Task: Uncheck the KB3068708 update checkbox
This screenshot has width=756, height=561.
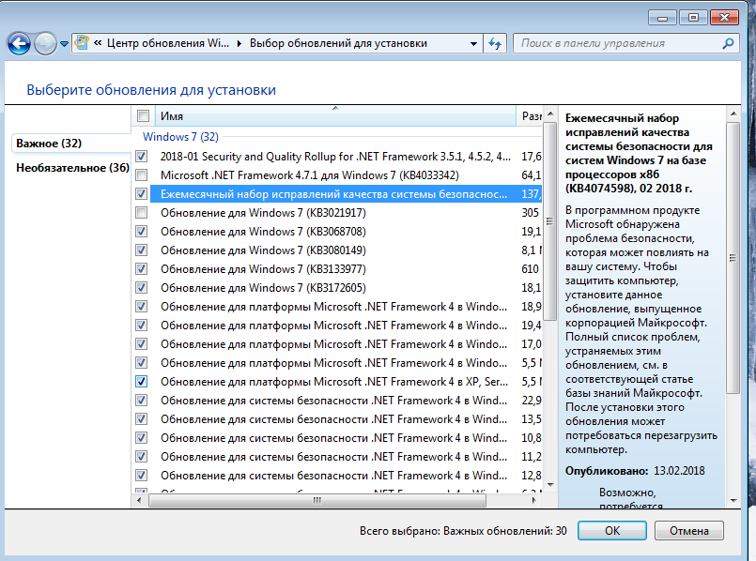Action: (141, 232)
